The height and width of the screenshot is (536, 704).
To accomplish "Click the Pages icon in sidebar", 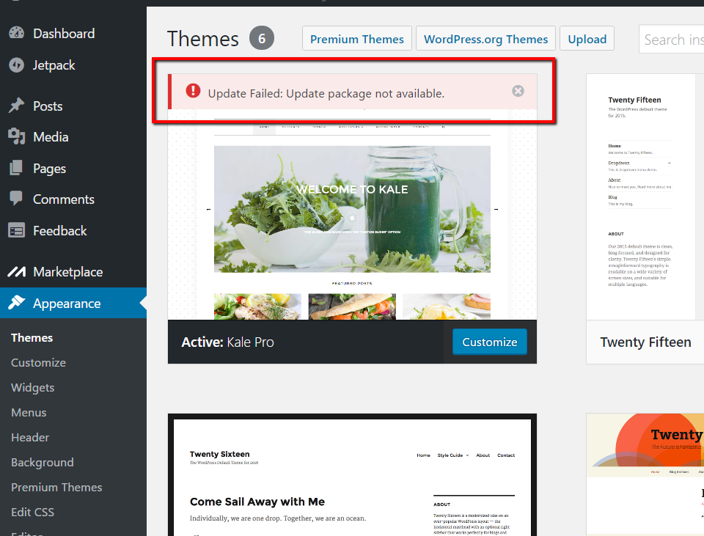I will pyautogui.click(x=16, y=168).
